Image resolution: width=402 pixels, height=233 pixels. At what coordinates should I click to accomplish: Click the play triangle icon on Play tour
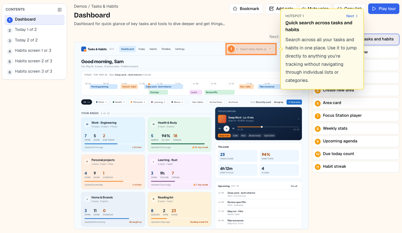pyautogui.click(x=374, y=9)
